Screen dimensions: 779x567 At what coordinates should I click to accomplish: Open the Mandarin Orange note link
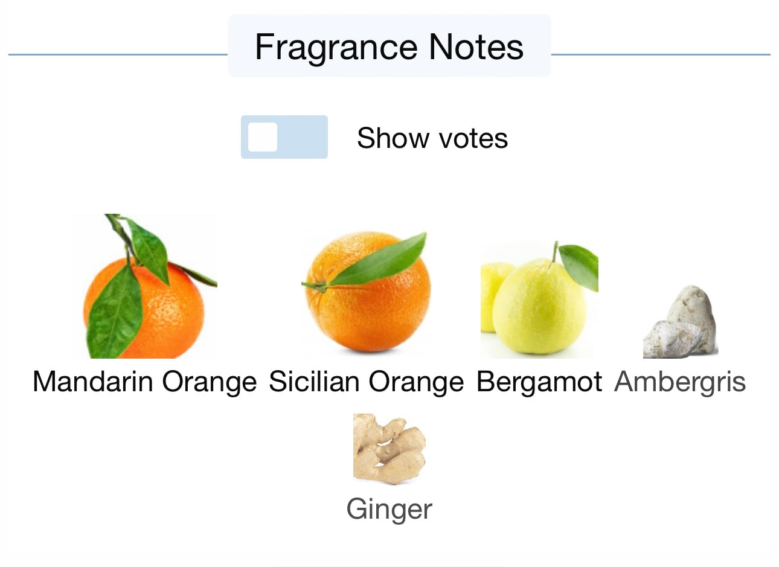(x=145, y=382)
